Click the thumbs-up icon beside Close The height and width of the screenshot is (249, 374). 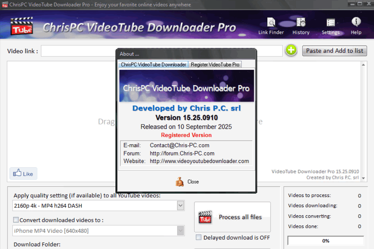click(180, 182)
